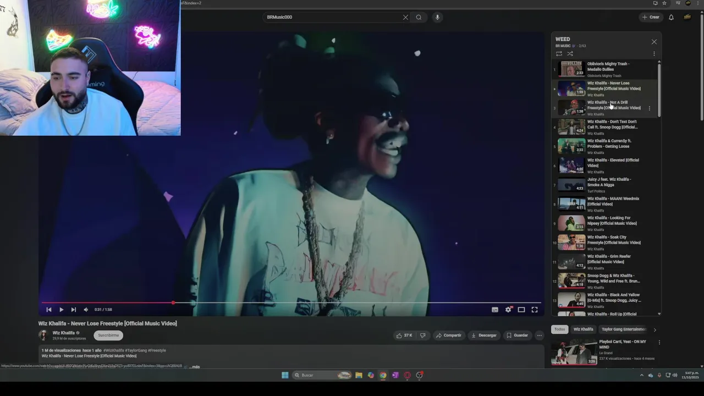Save video with Guardar button

tap(517, 335)
